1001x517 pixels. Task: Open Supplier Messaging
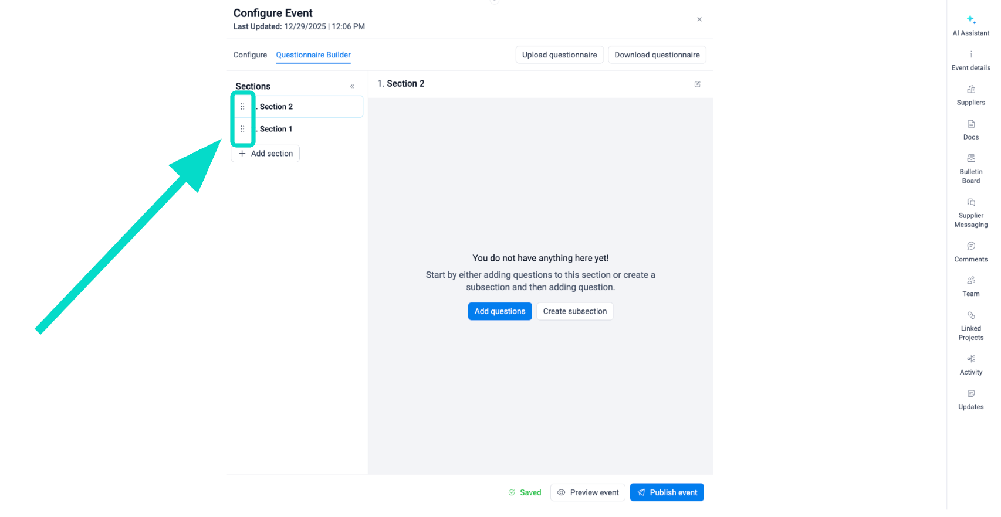(970, 212)
